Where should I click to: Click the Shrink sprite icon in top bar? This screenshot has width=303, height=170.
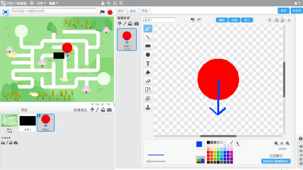click(121, 3)
